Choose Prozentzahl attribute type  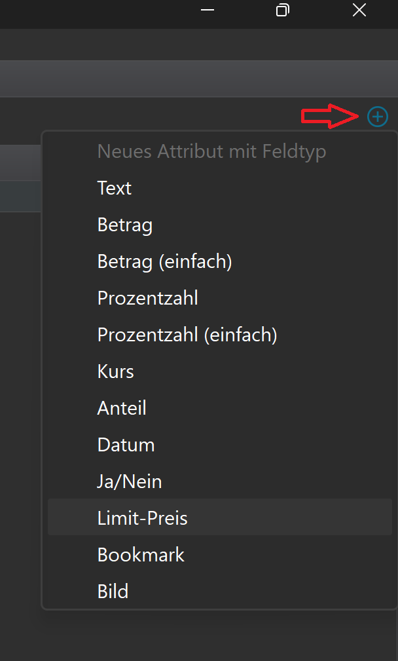pyautogui.click(x=147, y=299)
